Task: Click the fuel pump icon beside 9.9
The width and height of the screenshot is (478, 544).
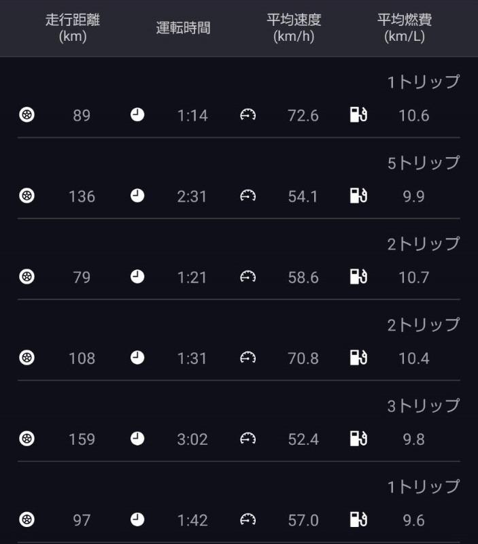Action: (358, 196)
